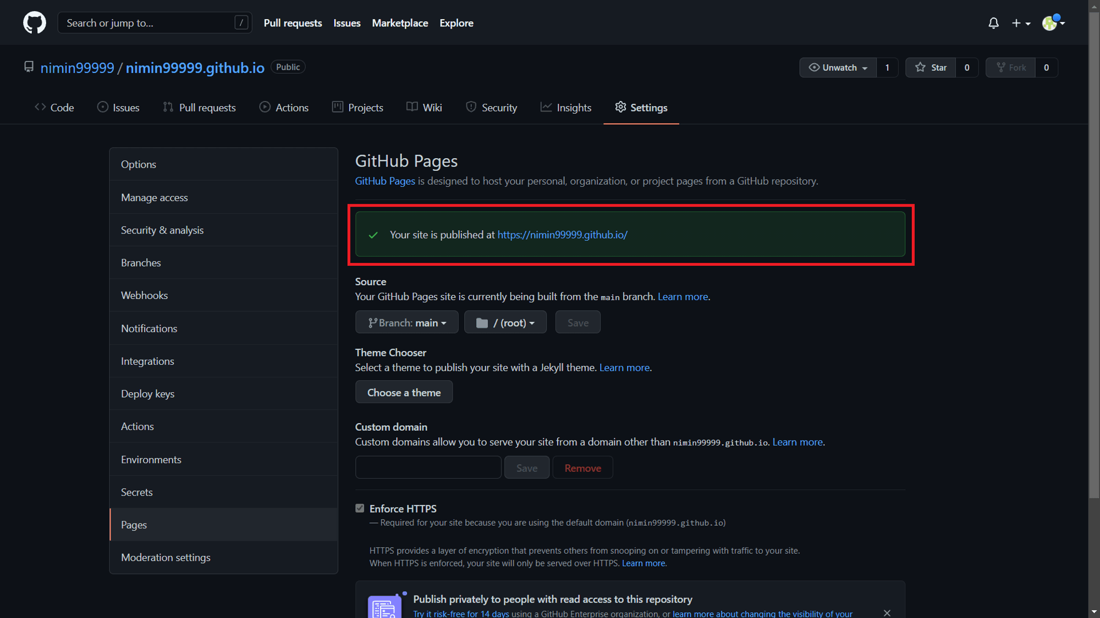Switch to the Wiki tab
The image size is (1100, 618).
[x=424, y=108]
